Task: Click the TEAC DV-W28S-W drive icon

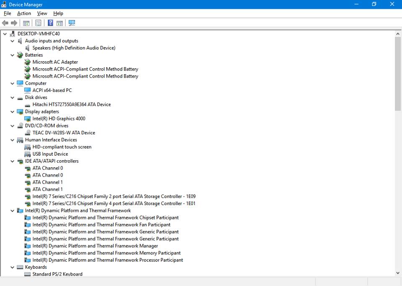Action: pos(28,133)
